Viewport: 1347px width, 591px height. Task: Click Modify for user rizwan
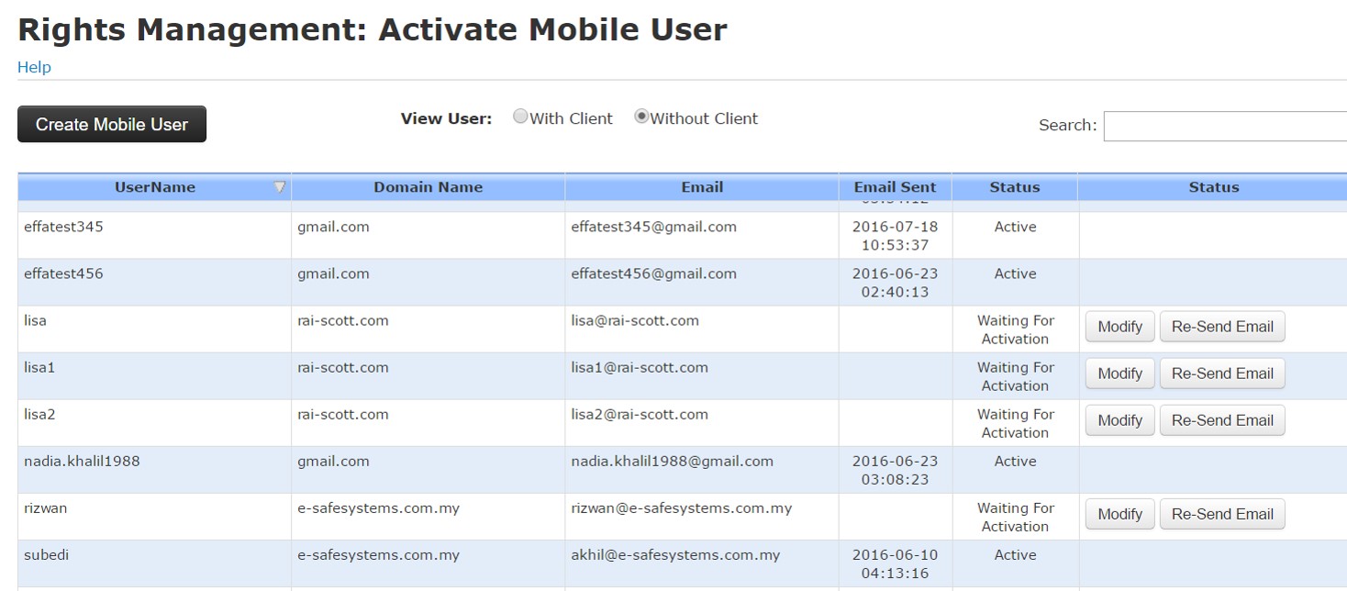1119,514
